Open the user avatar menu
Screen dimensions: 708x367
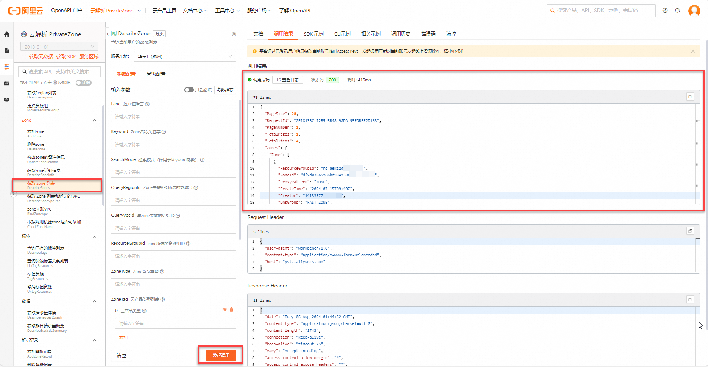694,11
